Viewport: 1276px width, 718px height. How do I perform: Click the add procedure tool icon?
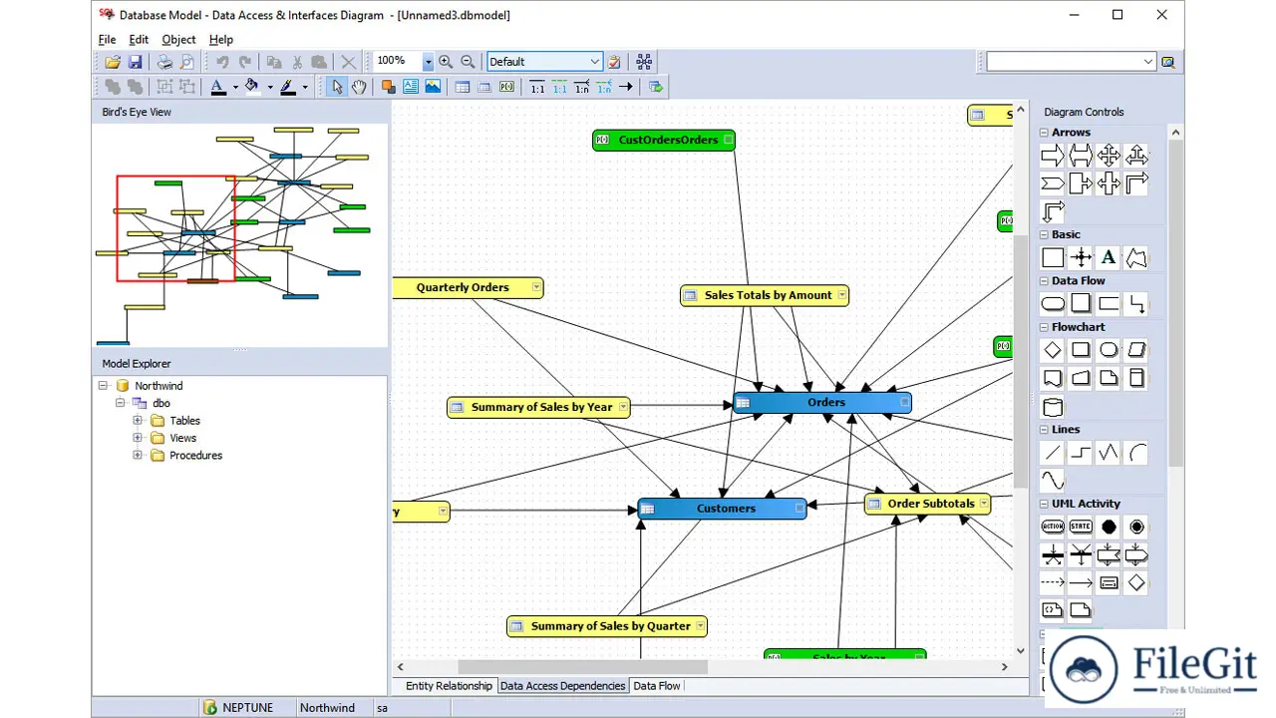[506, 87]
